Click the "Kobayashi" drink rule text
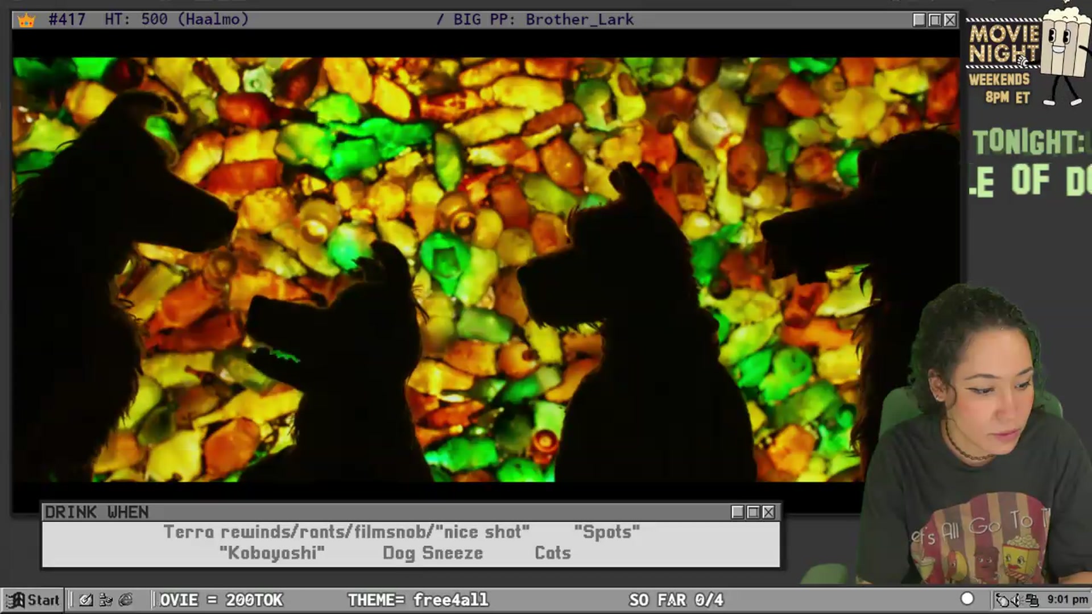 pyautogui.click(x=272, y=553)
